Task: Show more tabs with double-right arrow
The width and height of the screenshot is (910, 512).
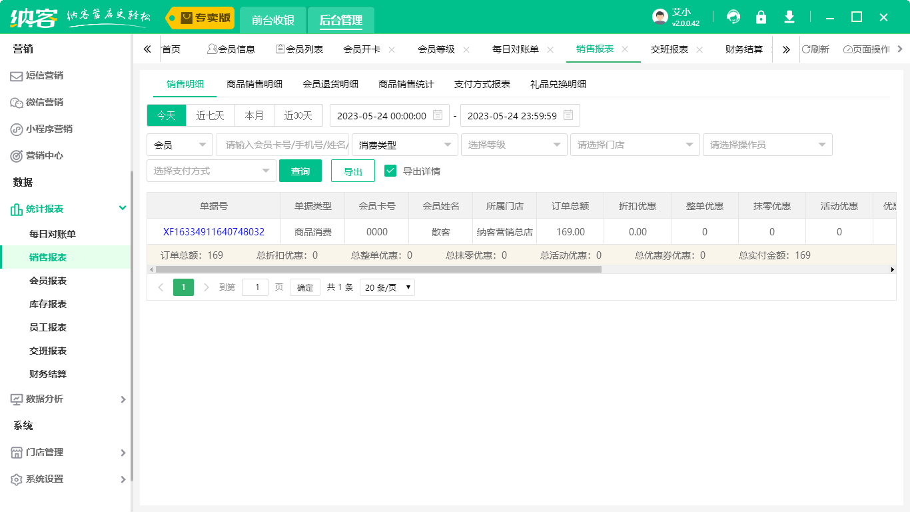Action: [x=786, y=49]
